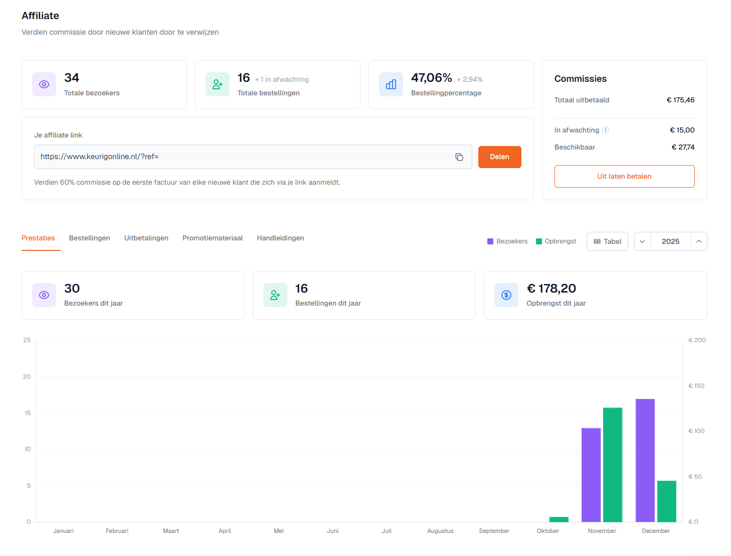Copy the affiliate link via the copy icon
The height and width of the screenshot is (556, 731).
click(x=459, y=157)
